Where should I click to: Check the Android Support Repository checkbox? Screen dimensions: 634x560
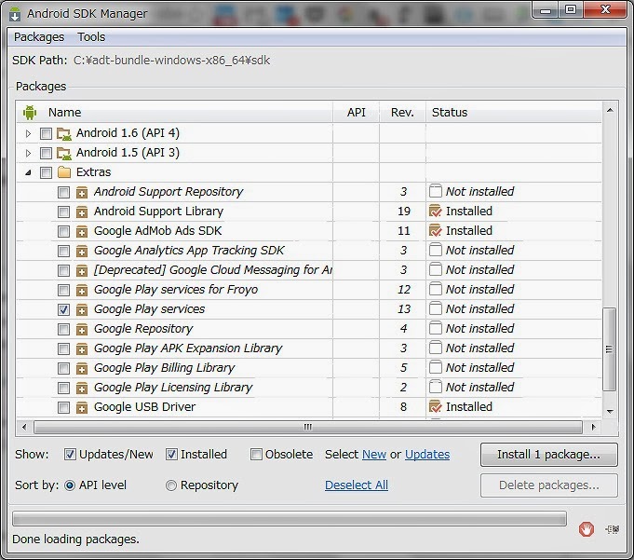pyautogui.click(x=63, y=192)
